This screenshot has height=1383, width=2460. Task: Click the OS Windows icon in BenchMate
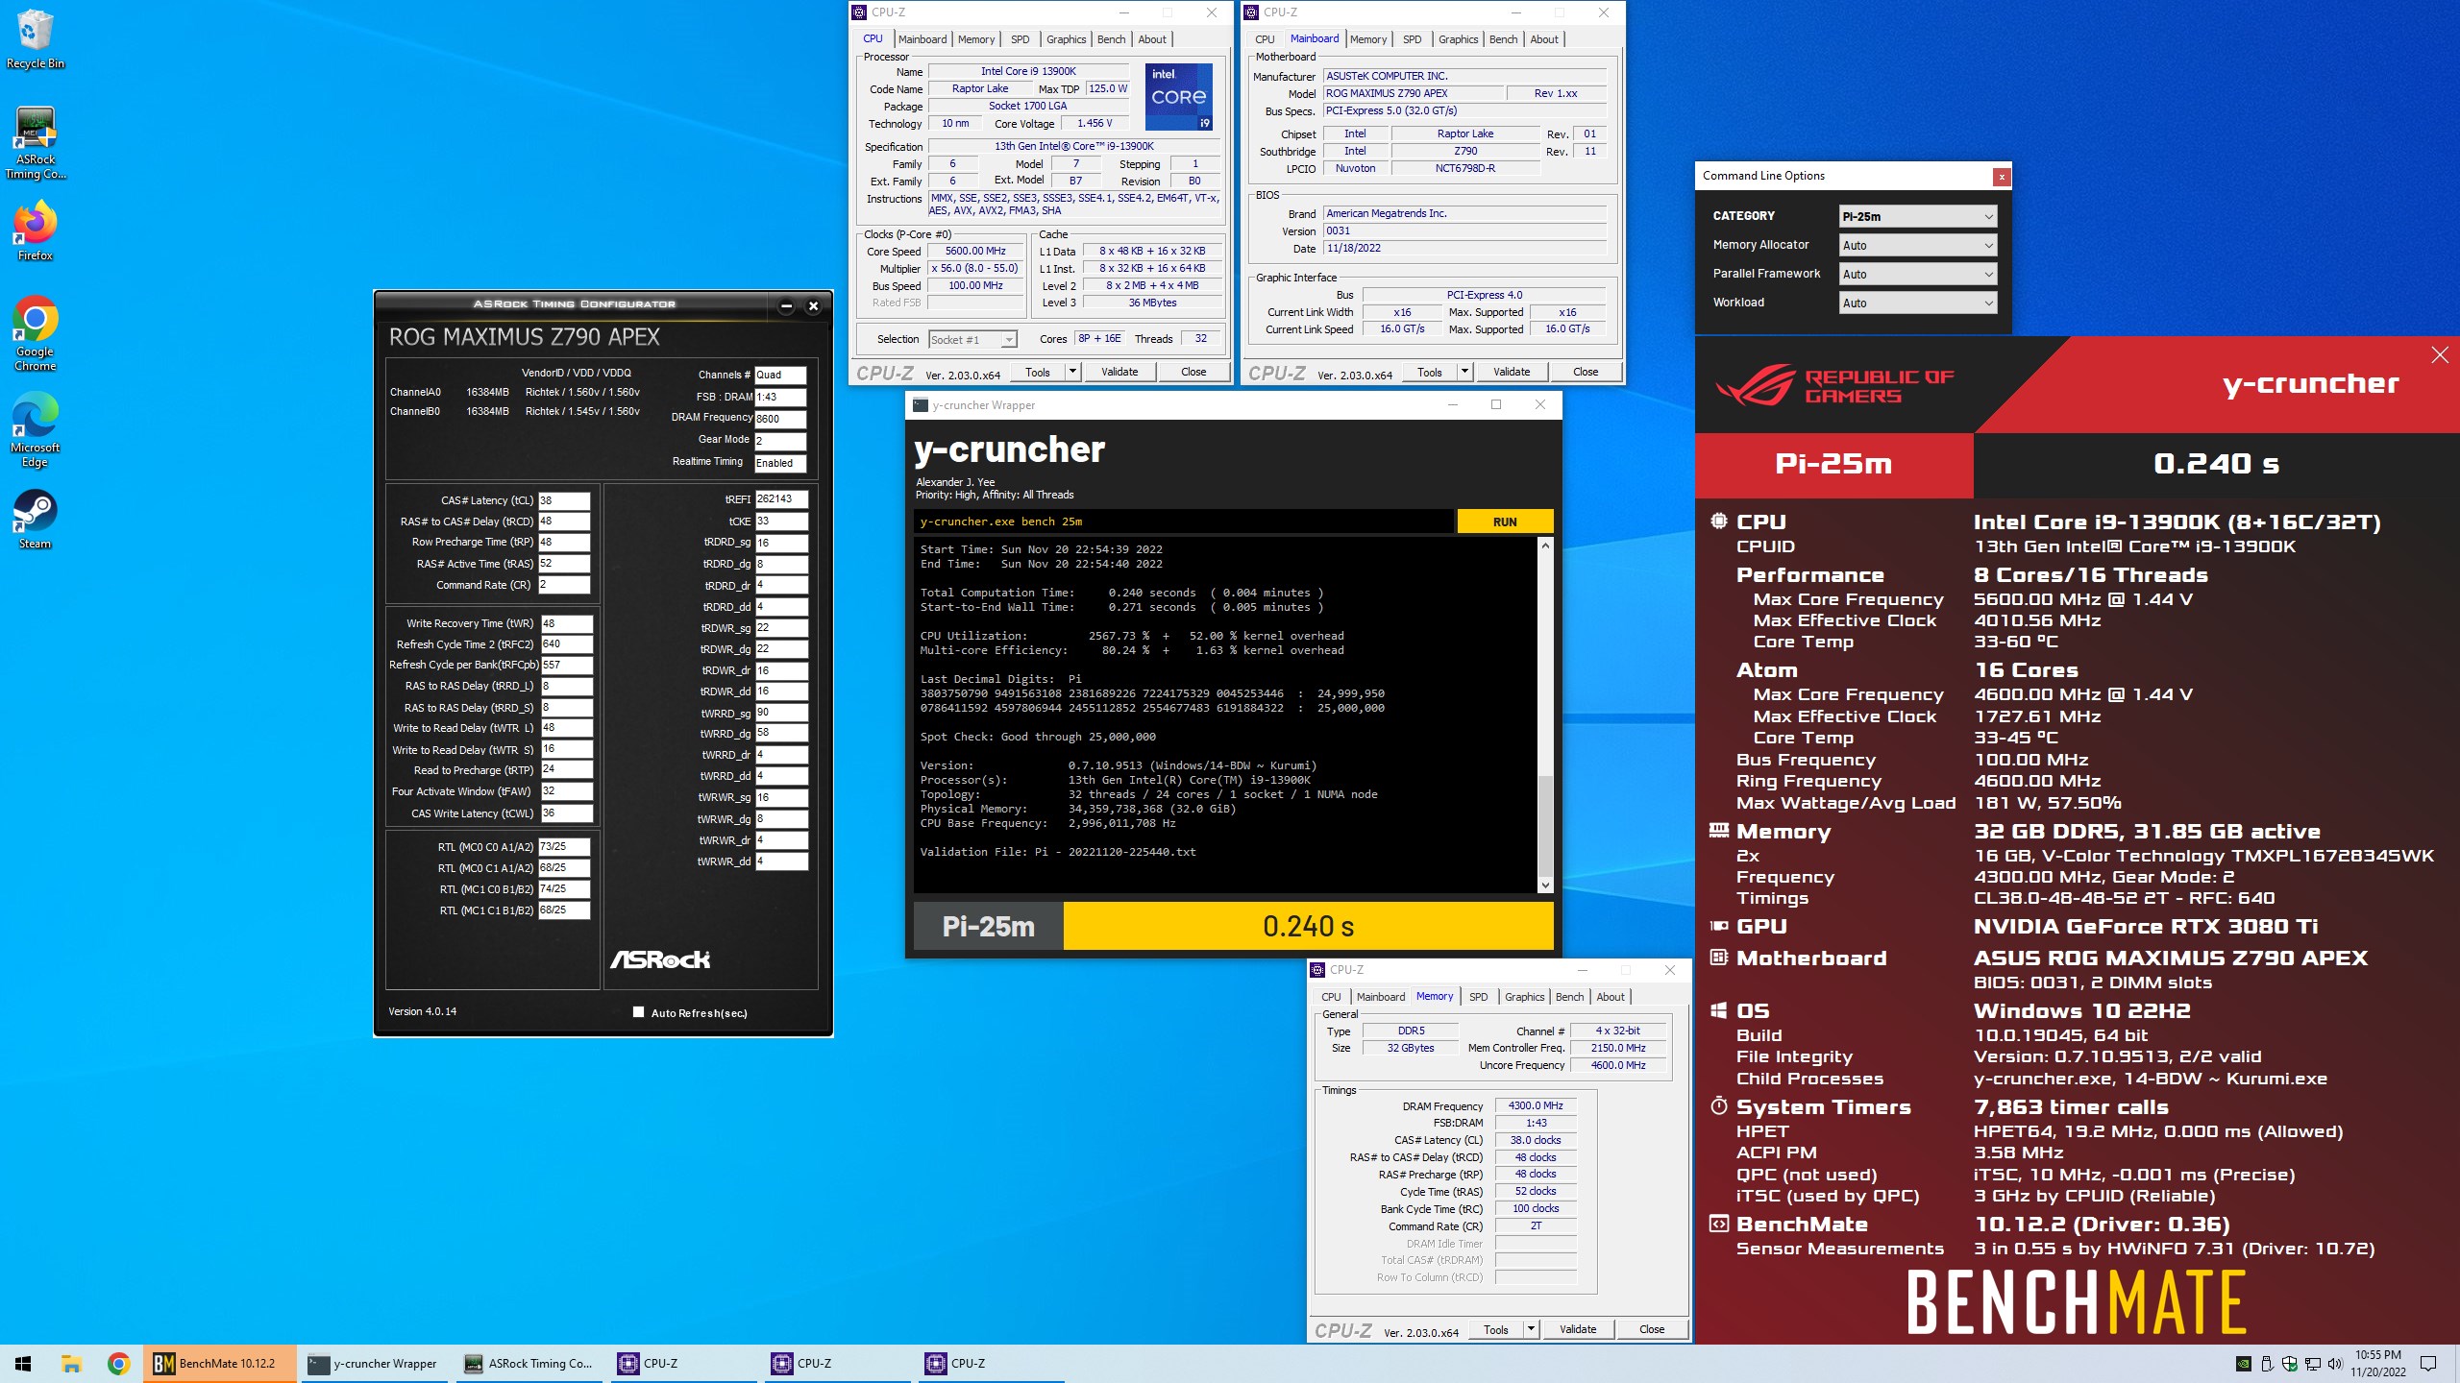tap(1719, 1010)
